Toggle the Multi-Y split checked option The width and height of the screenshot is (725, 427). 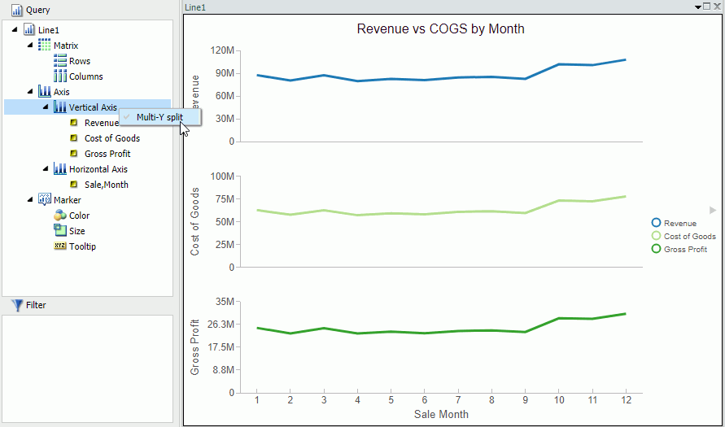tap(159, 117)
